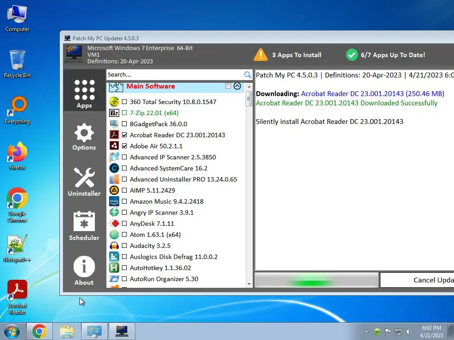Check the Advanced IP Scanner checkbox
Screen dimensions: 454x340
125,157
